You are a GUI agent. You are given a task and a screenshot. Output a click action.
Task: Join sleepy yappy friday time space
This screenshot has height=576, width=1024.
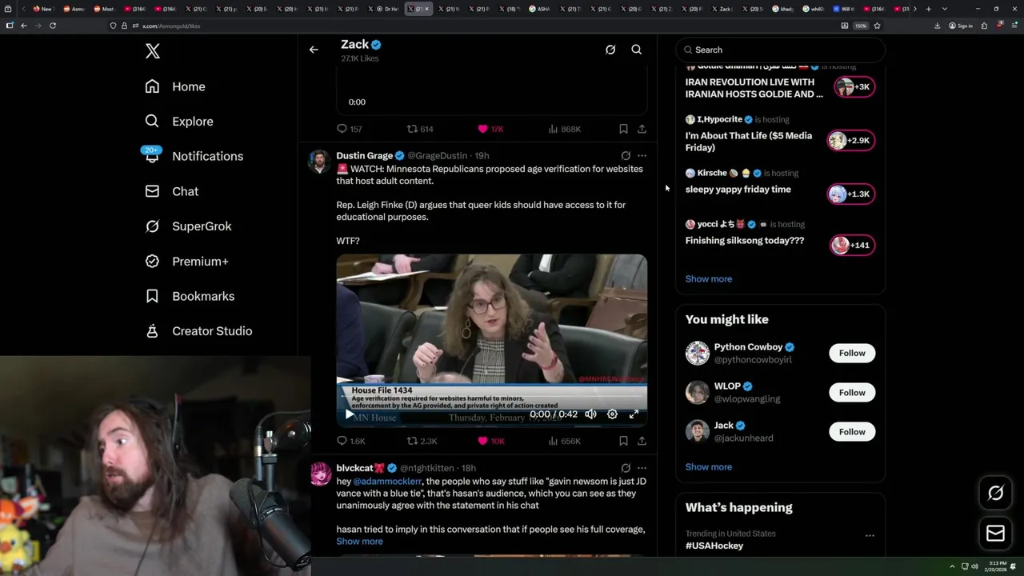click(850, 194)
